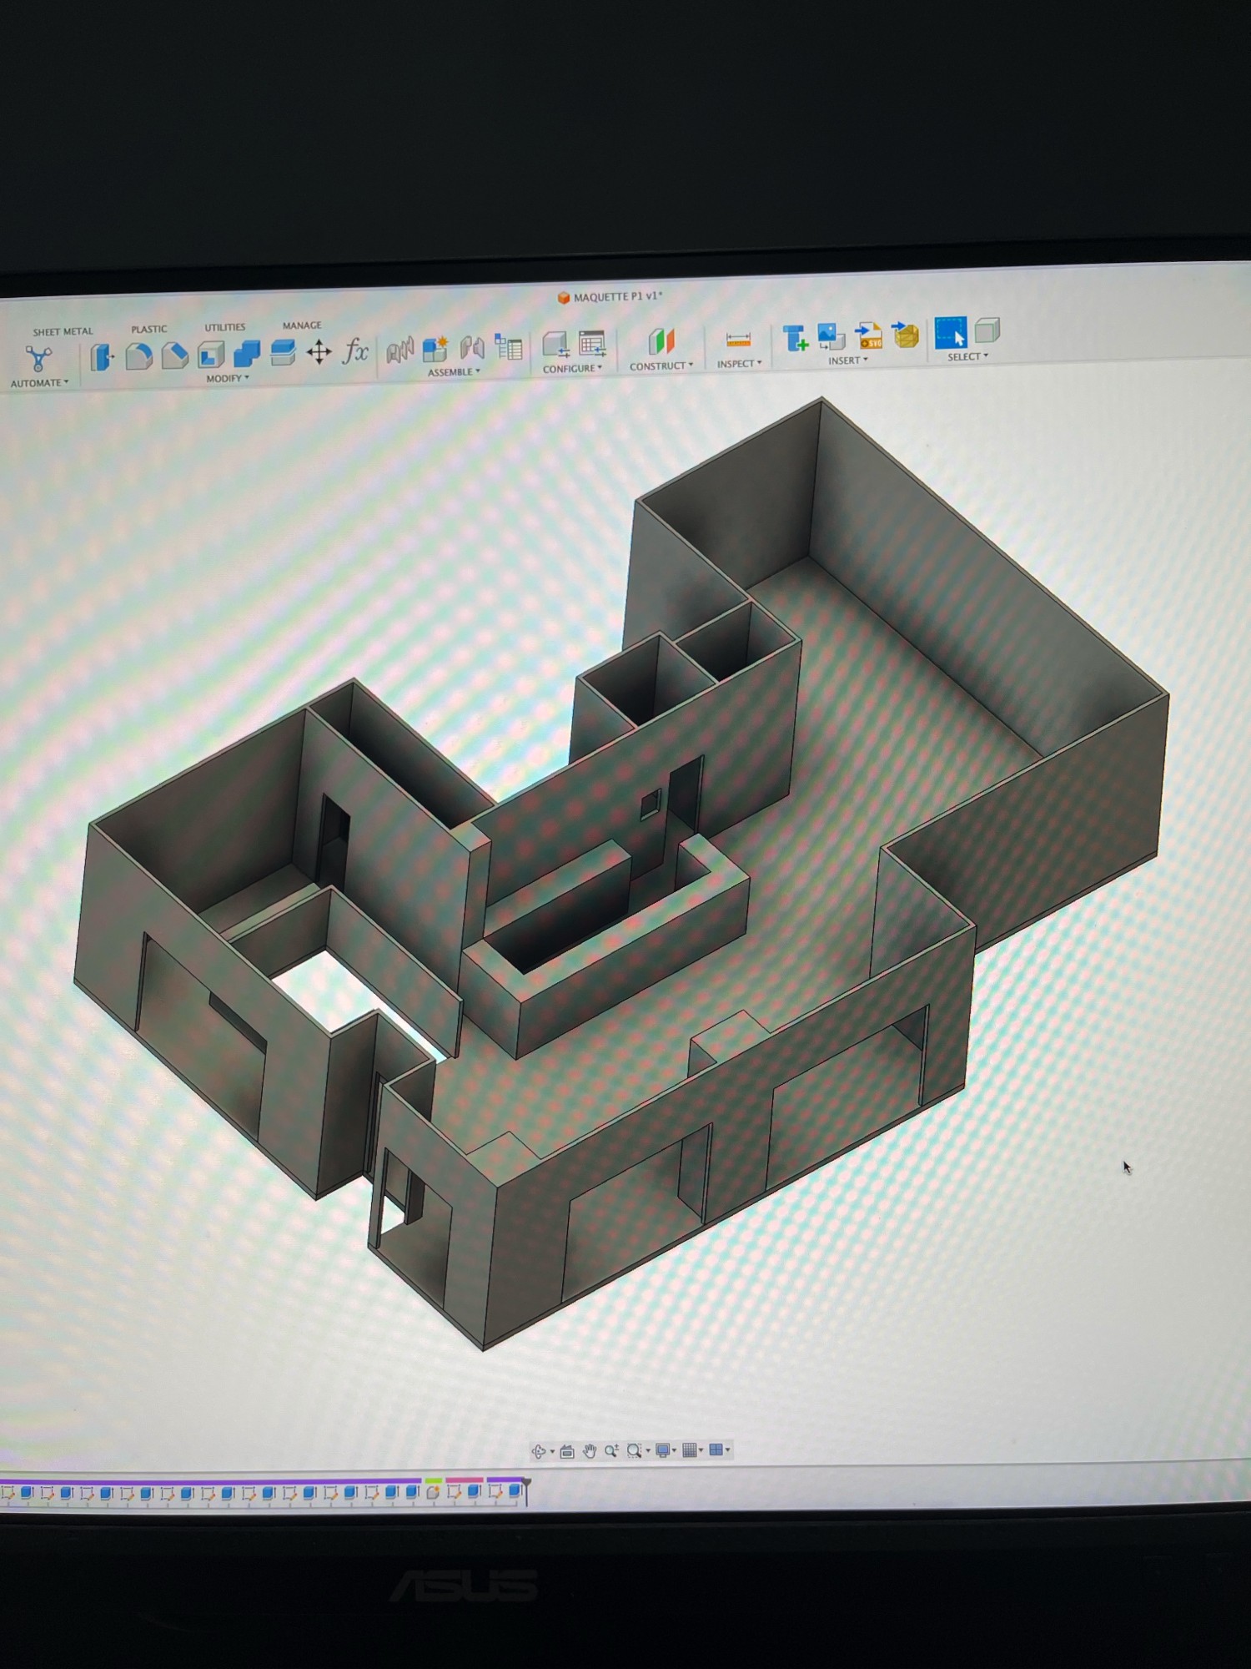This screenshot has width=1251, height=1669.
Task: Click the Automate tool icon
Action: click(38, 359)
